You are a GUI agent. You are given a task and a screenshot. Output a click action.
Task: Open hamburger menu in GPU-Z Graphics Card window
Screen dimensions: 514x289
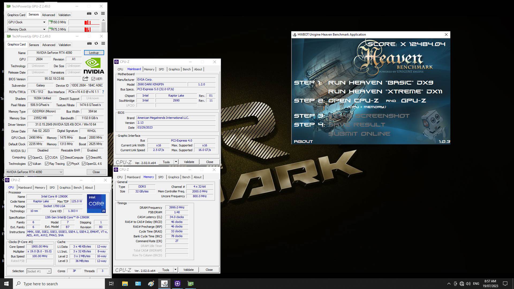pyautogui.click(x=103, y=43)
